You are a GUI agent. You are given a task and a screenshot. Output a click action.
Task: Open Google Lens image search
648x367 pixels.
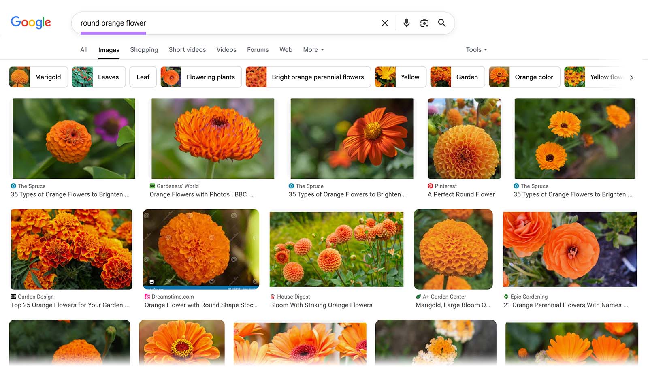pos(424,23)
